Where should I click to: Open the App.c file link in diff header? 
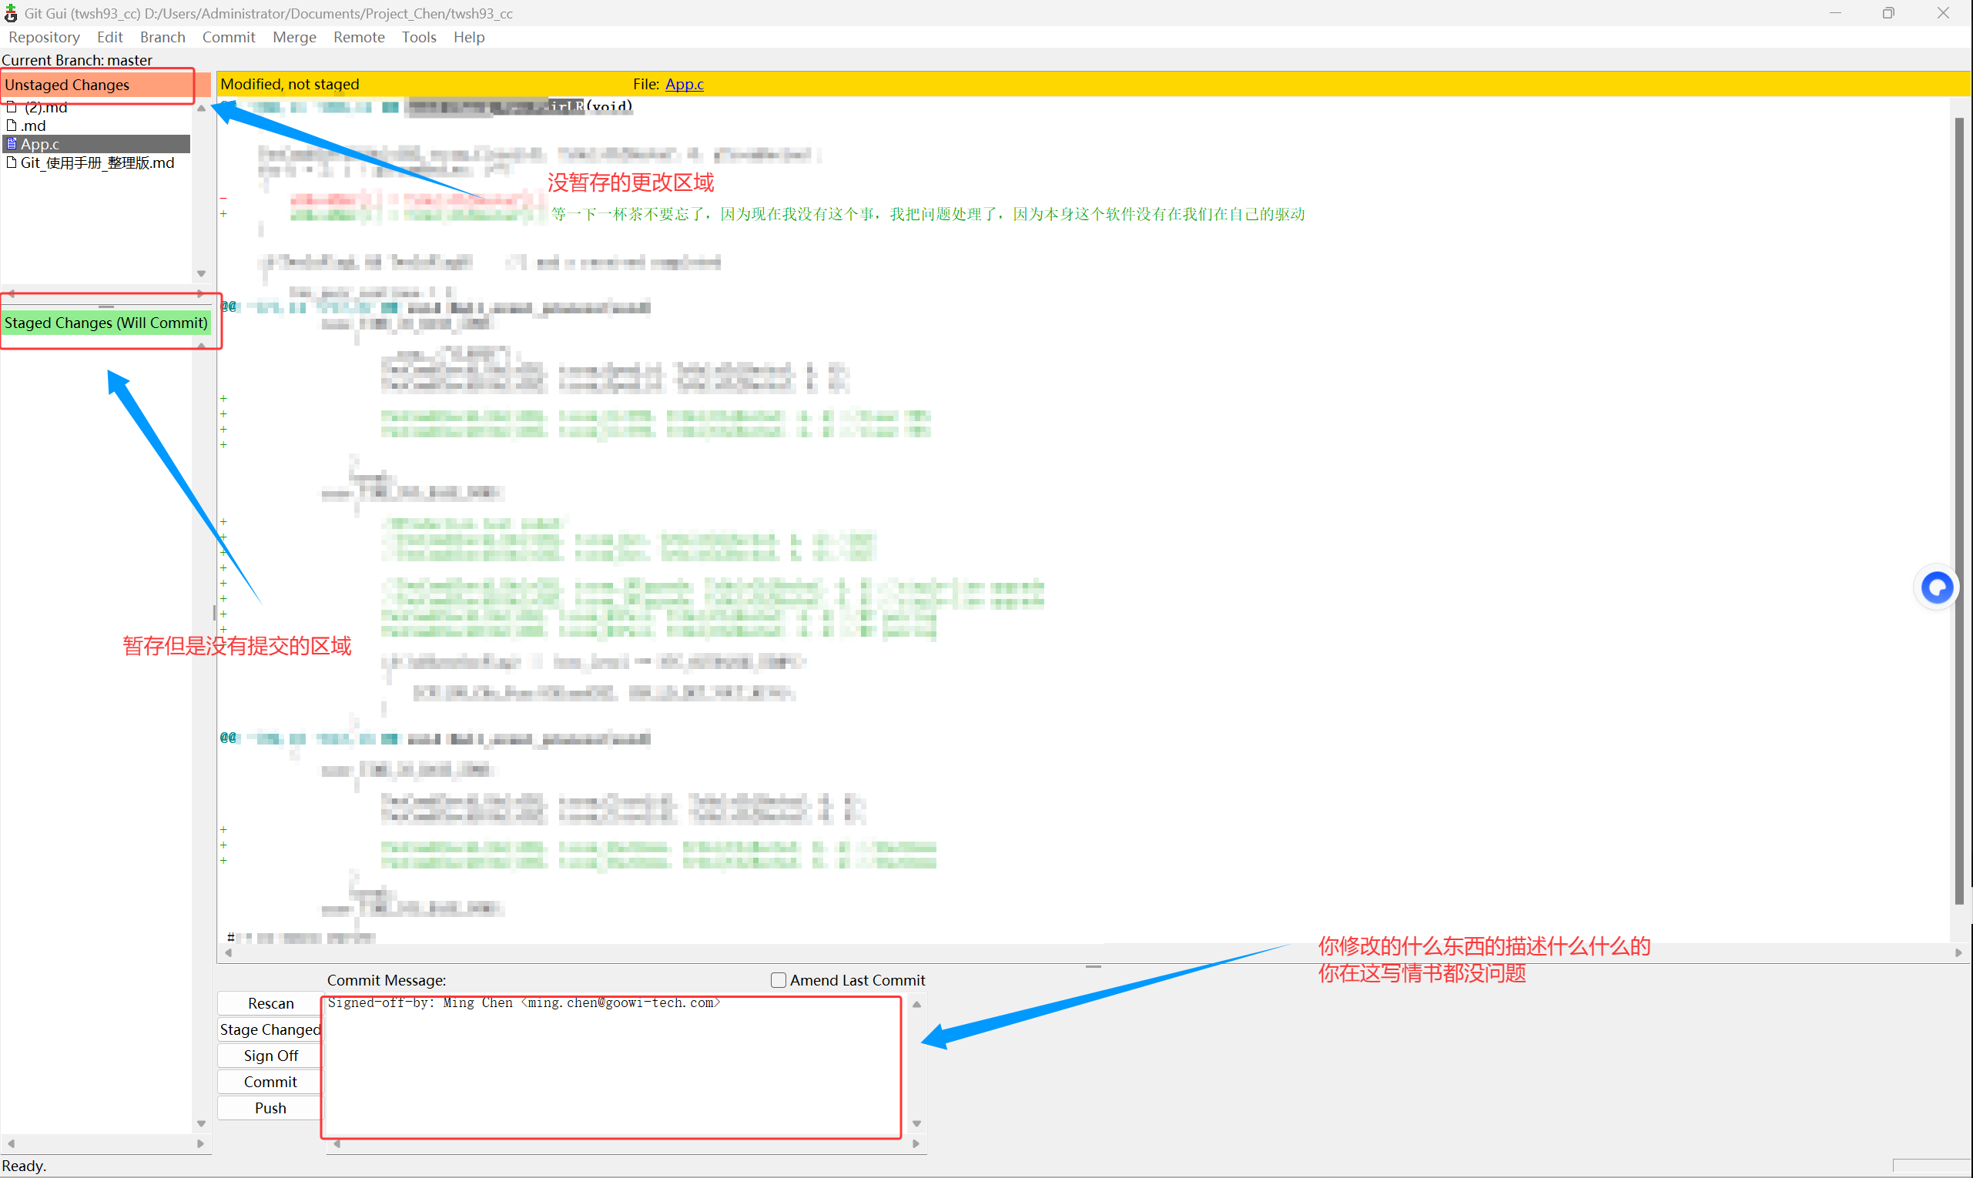(684, 84)
